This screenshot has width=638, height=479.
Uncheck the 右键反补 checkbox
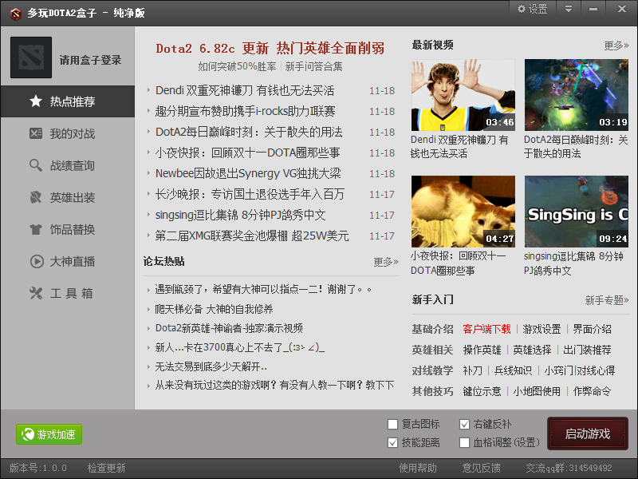[464, 425]
